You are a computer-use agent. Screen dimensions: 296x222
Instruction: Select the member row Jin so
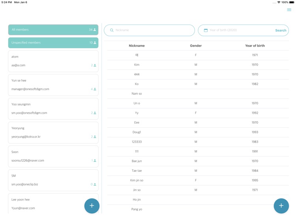coord(198,190)
